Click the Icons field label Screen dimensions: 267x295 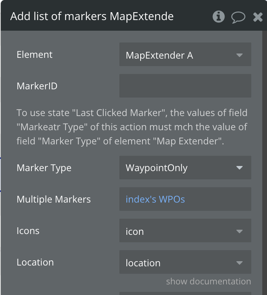pos(28,230)
